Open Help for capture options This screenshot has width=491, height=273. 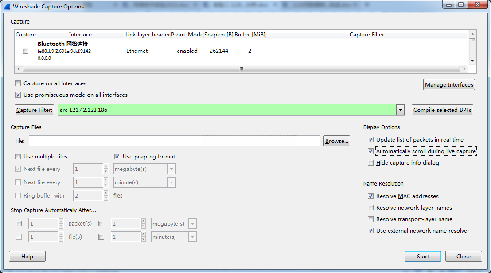pyautogui.click(x=27, y=257)
